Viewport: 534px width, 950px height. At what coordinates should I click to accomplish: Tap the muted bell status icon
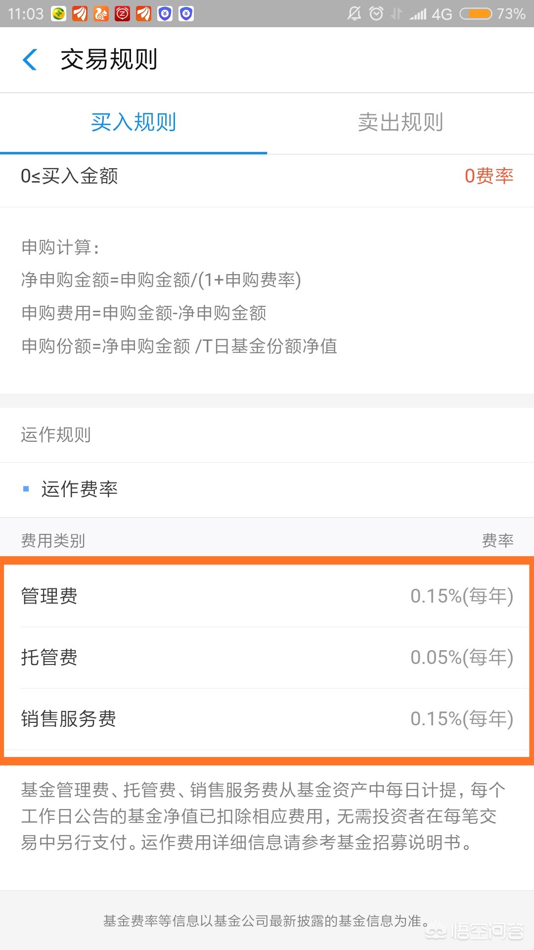(x=354, y=14)
